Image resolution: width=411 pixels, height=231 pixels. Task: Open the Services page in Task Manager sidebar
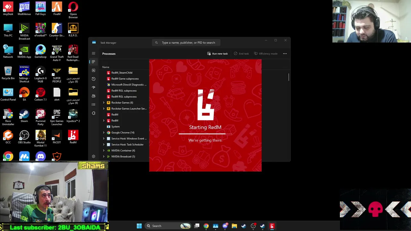pyautogui.click(x=93, y=113)
